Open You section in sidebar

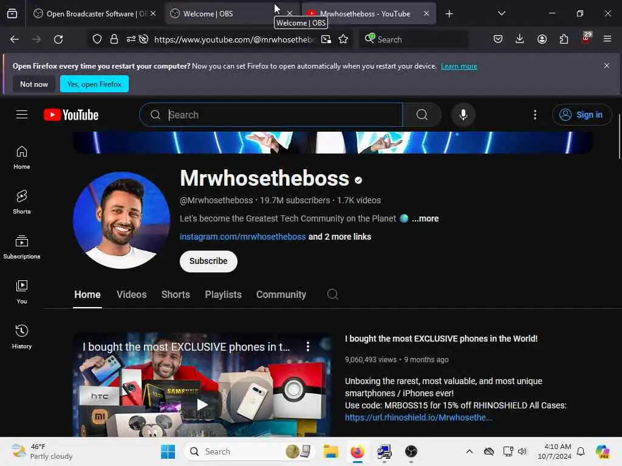pos(22,292)
